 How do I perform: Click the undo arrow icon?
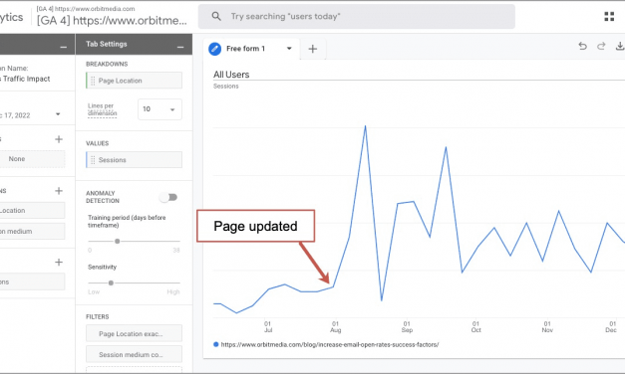tap(582, 46)
